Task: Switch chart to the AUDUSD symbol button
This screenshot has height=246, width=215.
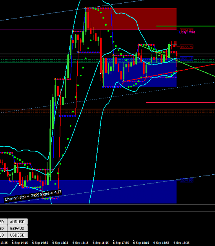Action: [17, 222]
